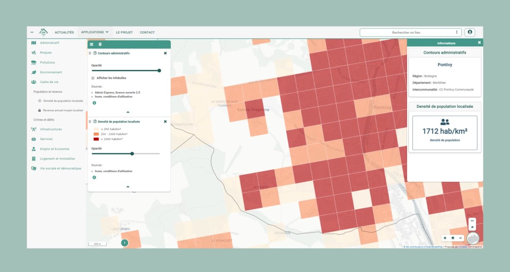Viewport: 510px width, 272px height.
Task: Expand the Emploi et Economie category
Action: pos(51,149)
